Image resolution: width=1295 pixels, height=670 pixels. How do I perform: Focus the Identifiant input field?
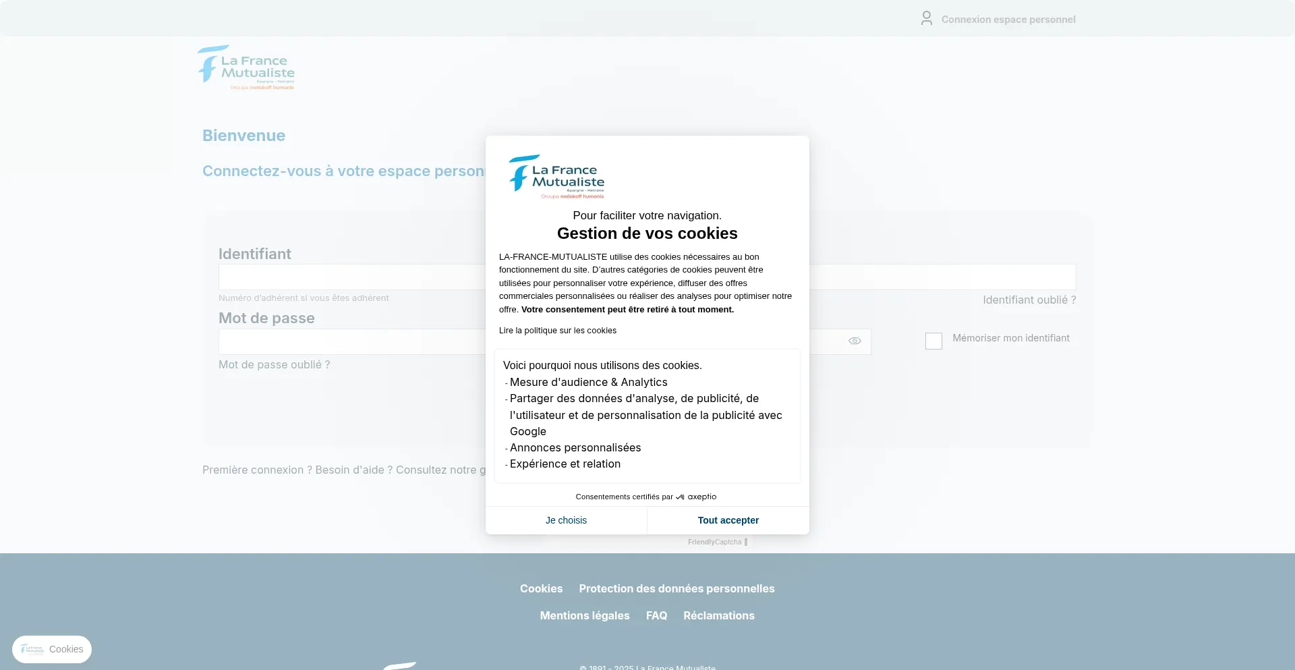click(x=351, y=277)
